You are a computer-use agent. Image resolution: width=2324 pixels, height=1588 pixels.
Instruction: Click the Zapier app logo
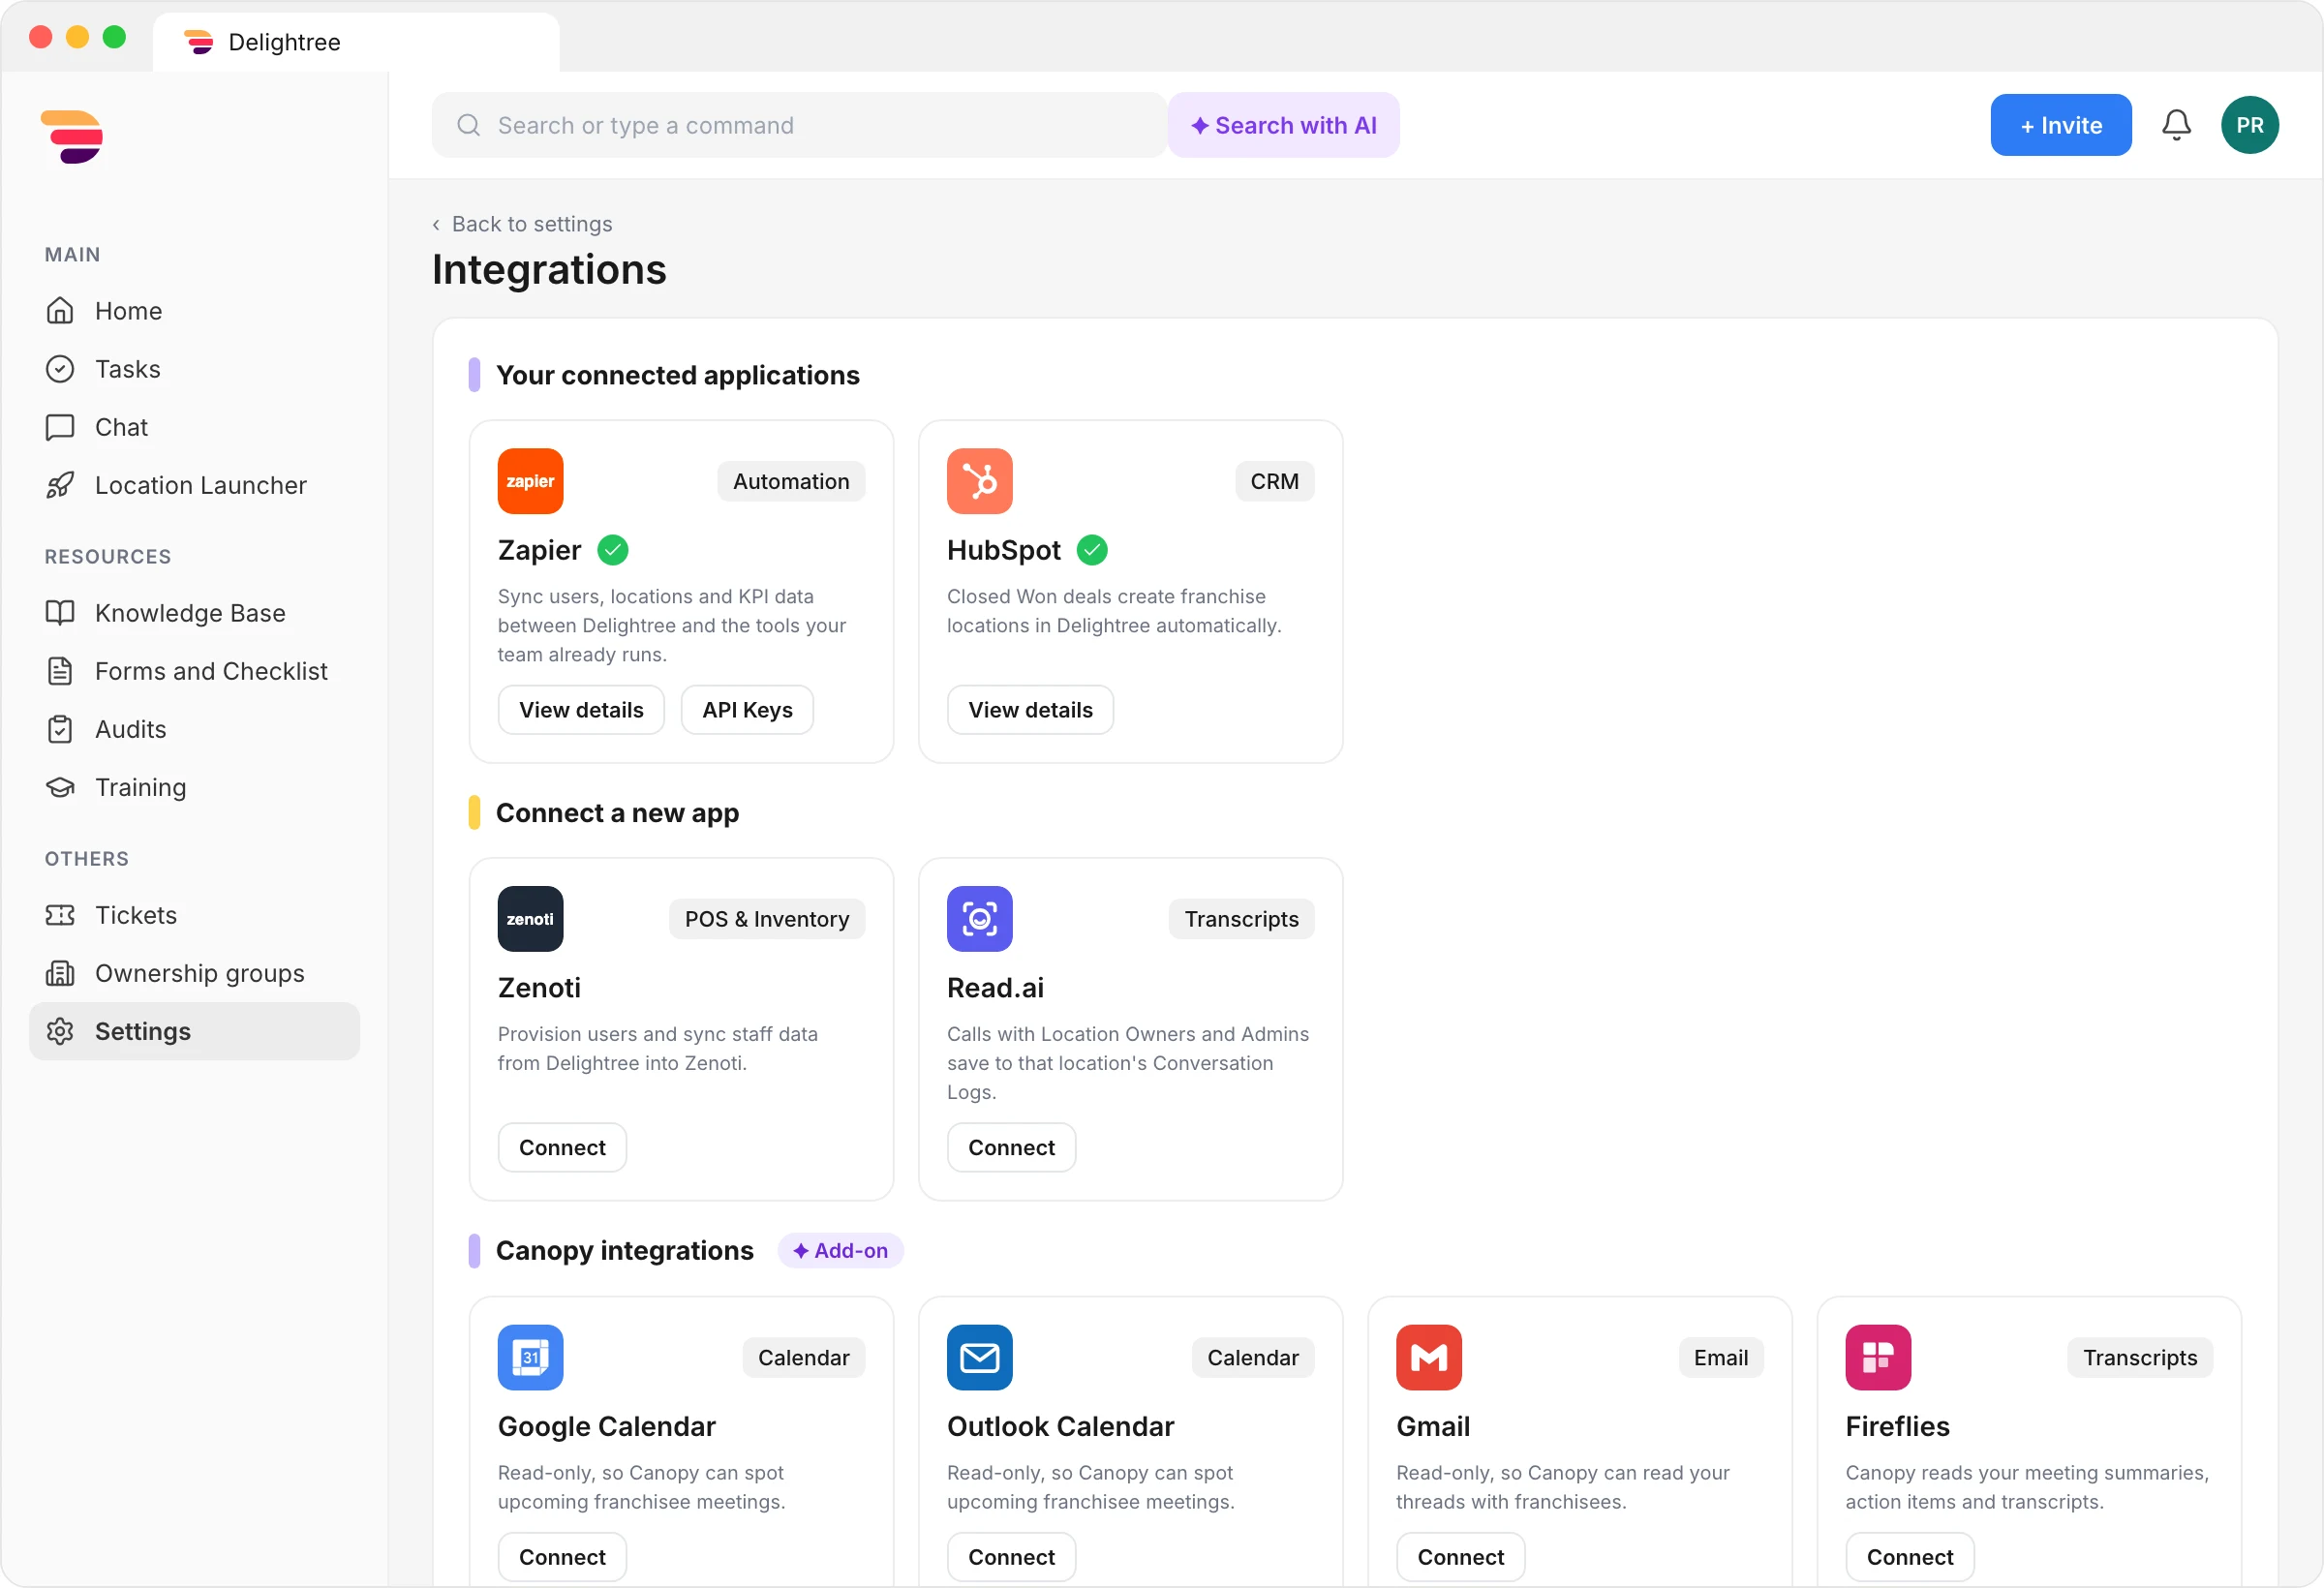click(530, 481)
